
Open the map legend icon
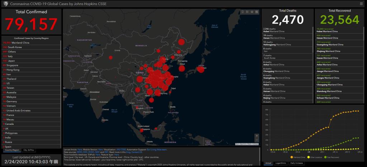pyautogui.click(x=247, y=12)
